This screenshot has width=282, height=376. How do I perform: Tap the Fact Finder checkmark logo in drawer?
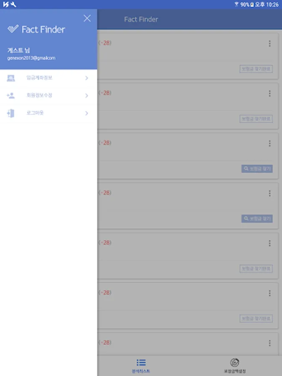(13, 29)
